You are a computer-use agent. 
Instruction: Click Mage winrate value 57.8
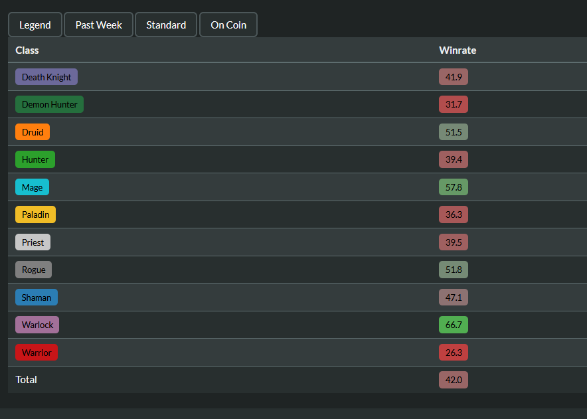tap(454, 187)
